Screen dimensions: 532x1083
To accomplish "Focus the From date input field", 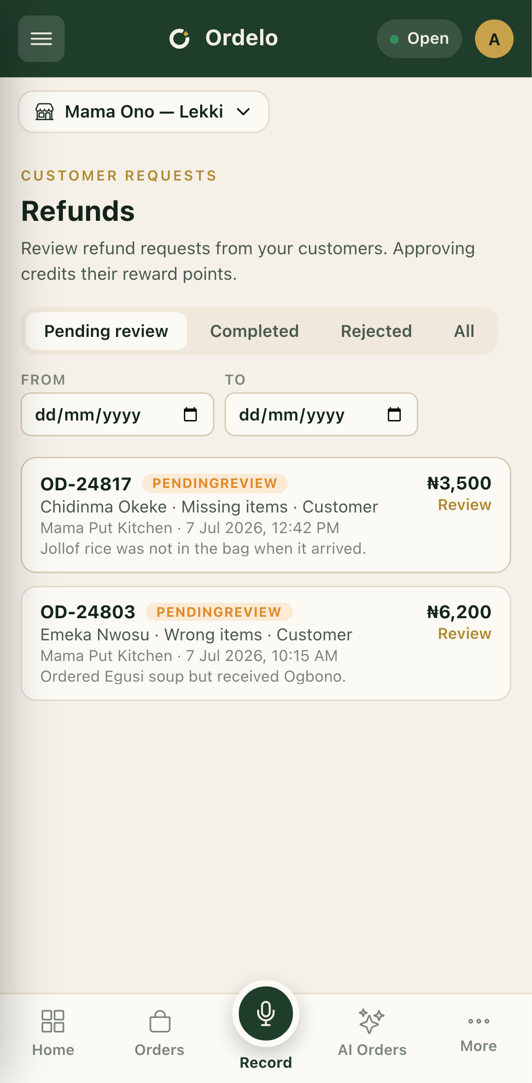I will [118, 414].
